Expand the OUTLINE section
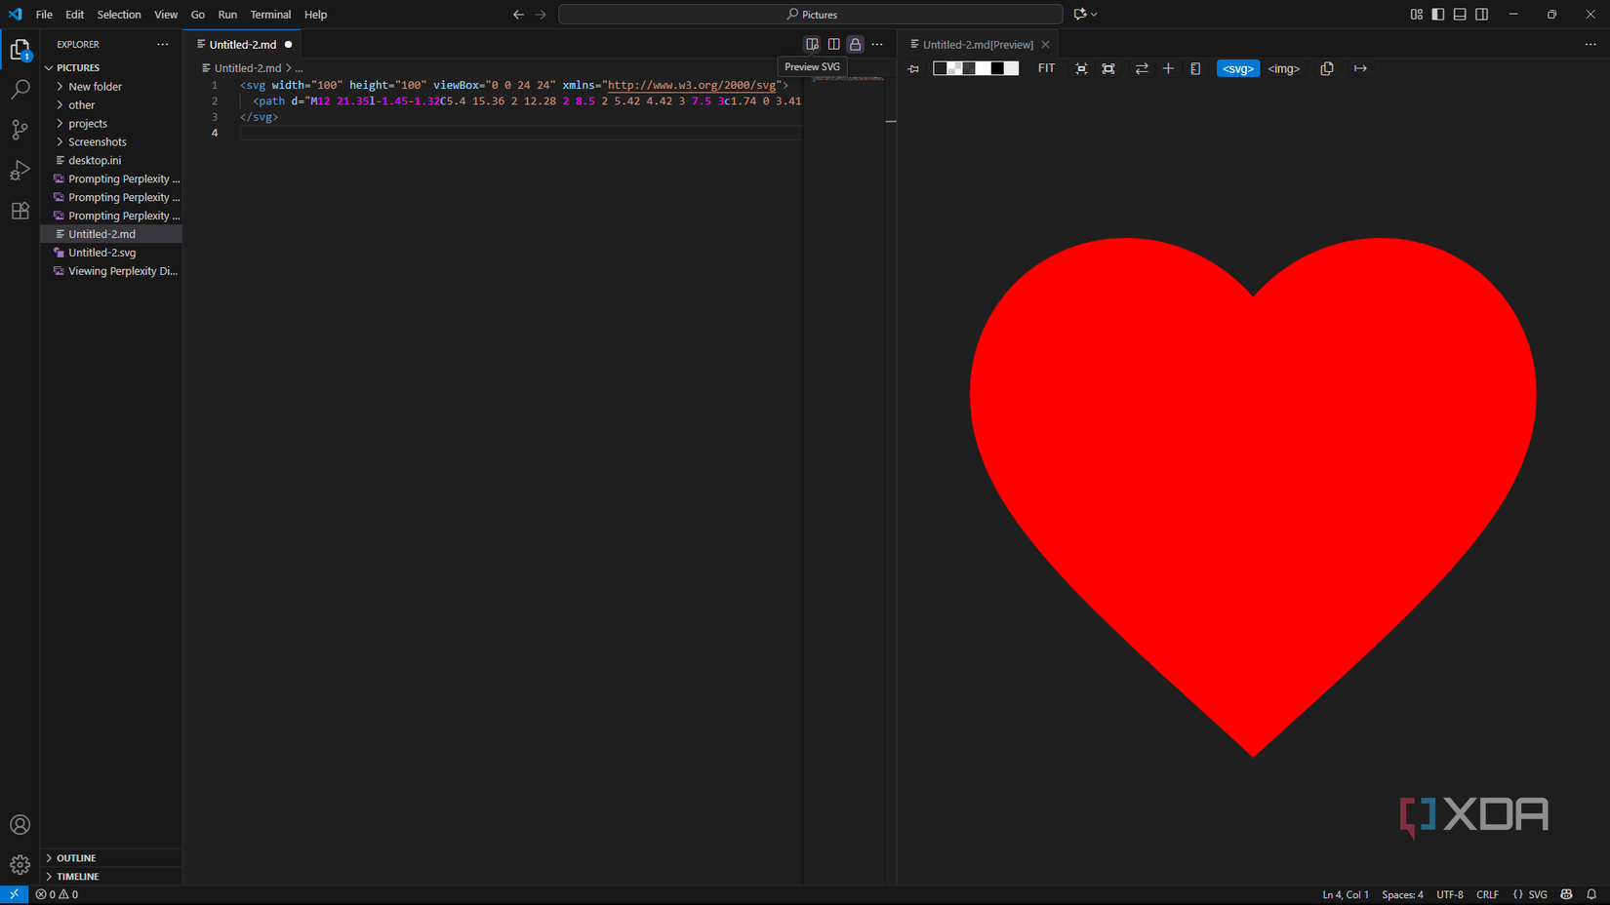Viewport: 1610px width, 905px height. coord(111,858)
